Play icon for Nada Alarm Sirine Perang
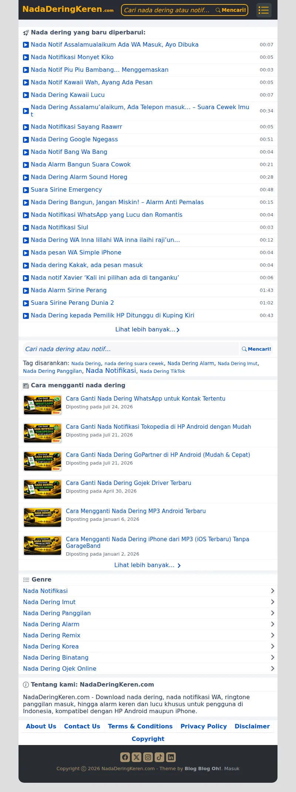296x792 pixels. (x=26, y=290)
